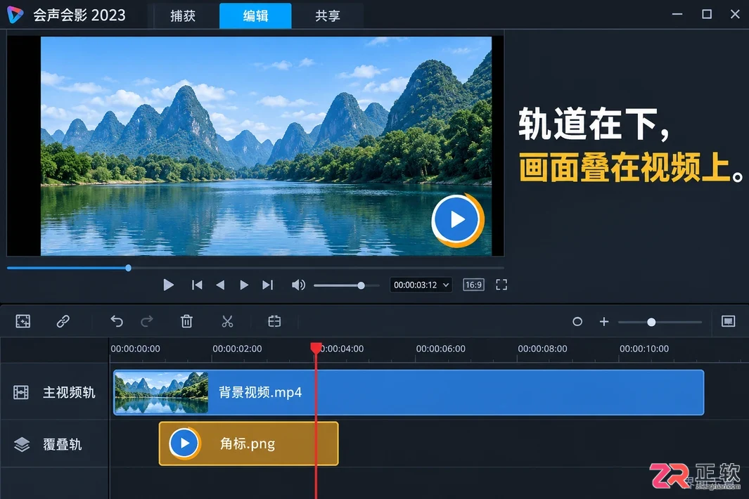This screenshot has height=499, width=749.
Task: Fit project in timeline window icon
Action: (728, 321)
